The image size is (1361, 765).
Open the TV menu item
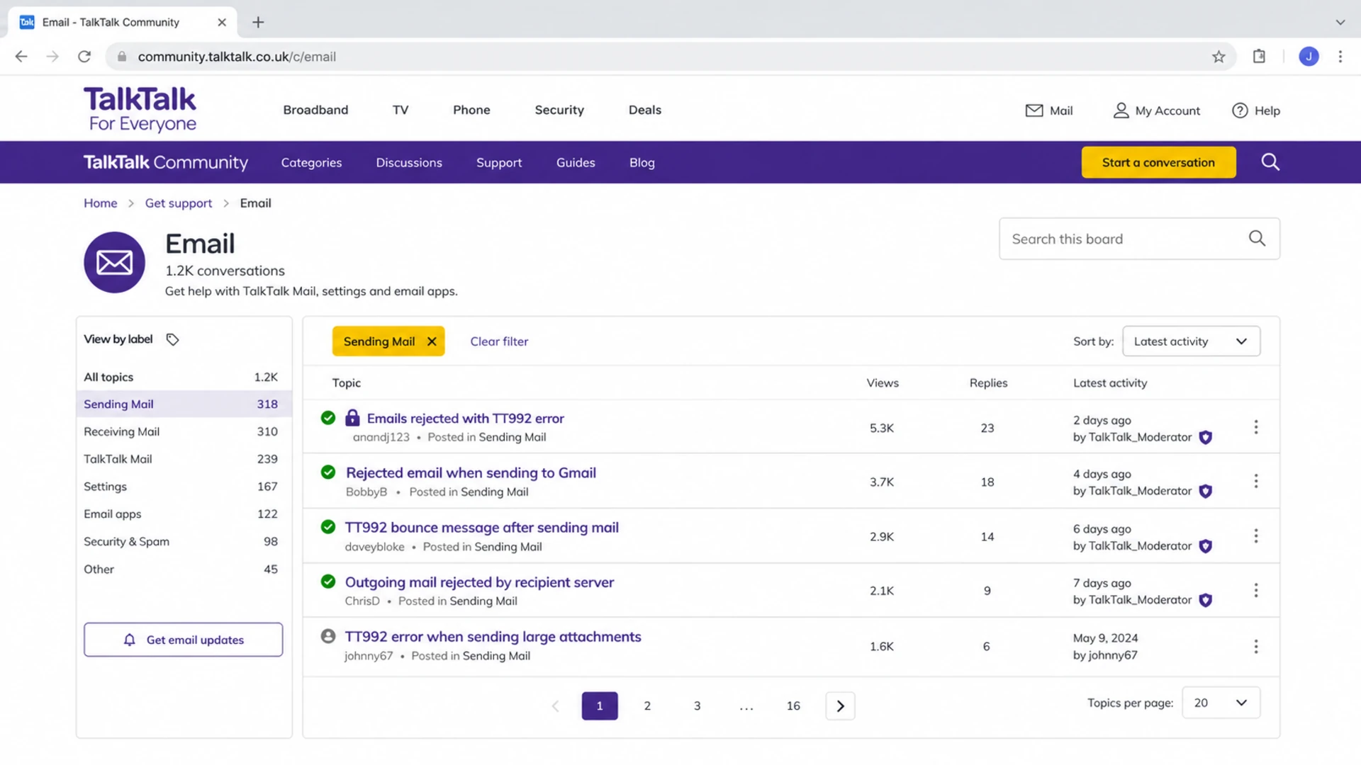(x=401, y=110)
